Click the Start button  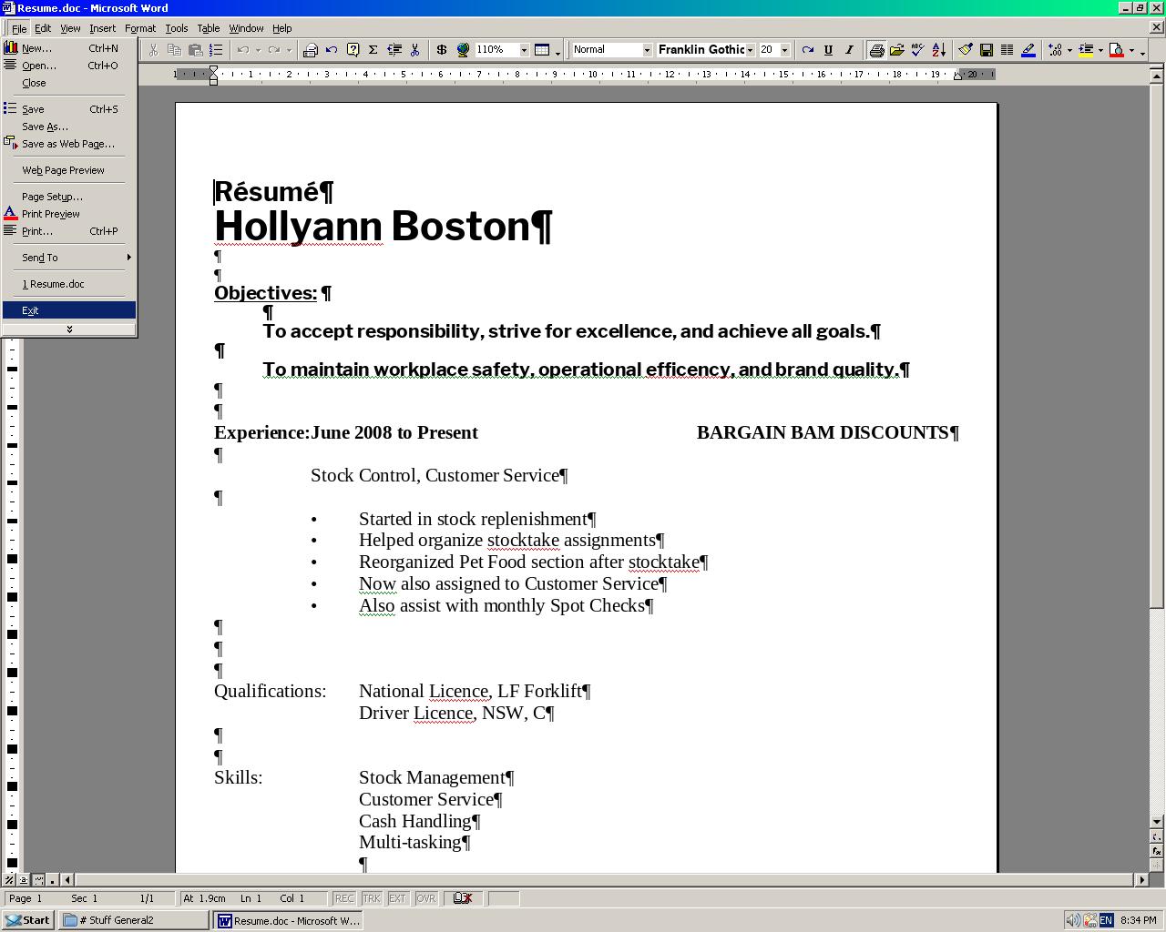point(27,920)
